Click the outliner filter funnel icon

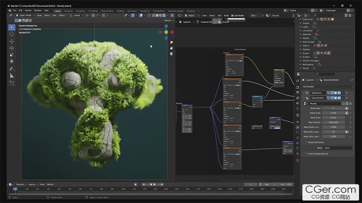coord(346,16)
